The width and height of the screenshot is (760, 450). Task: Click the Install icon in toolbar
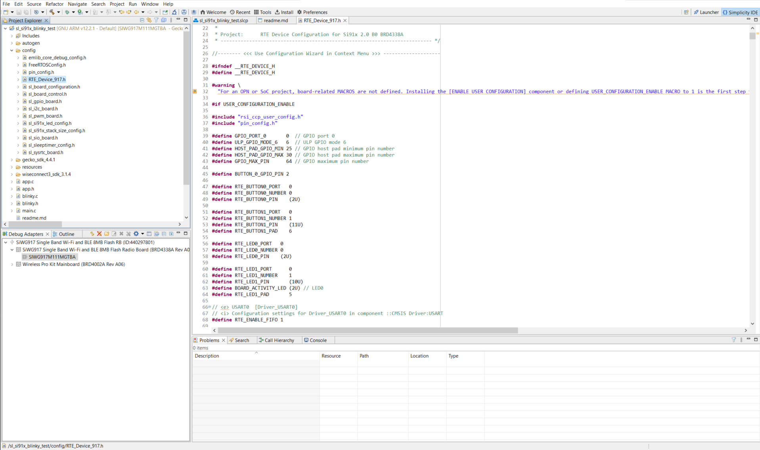(284, 12)
